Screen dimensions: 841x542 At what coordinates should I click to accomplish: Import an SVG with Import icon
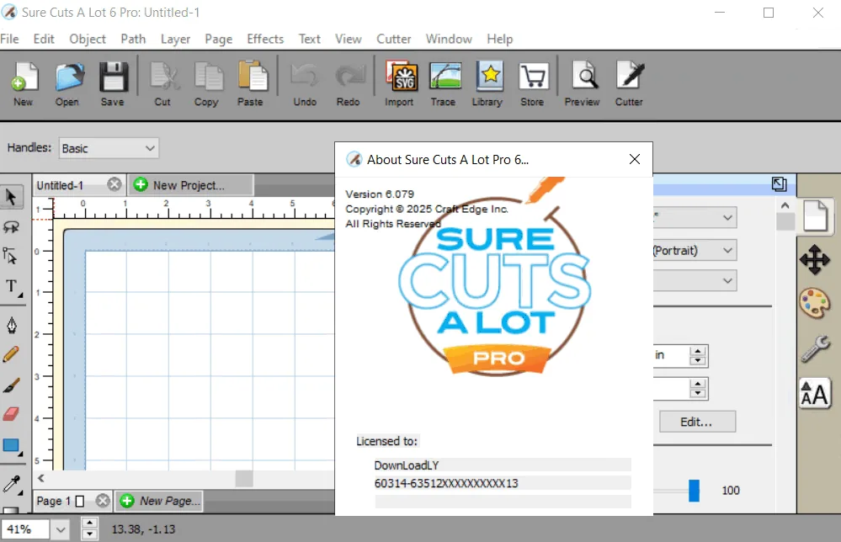(400, 83)
